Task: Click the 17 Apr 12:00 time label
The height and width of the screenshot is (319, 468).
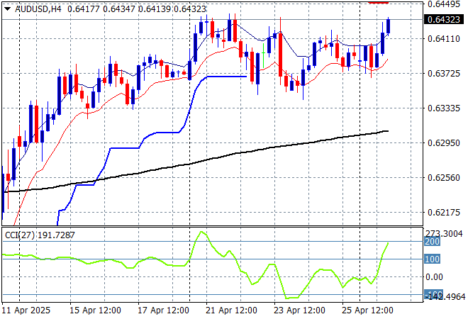Action: pyautogui.click(x=163, y=310)
